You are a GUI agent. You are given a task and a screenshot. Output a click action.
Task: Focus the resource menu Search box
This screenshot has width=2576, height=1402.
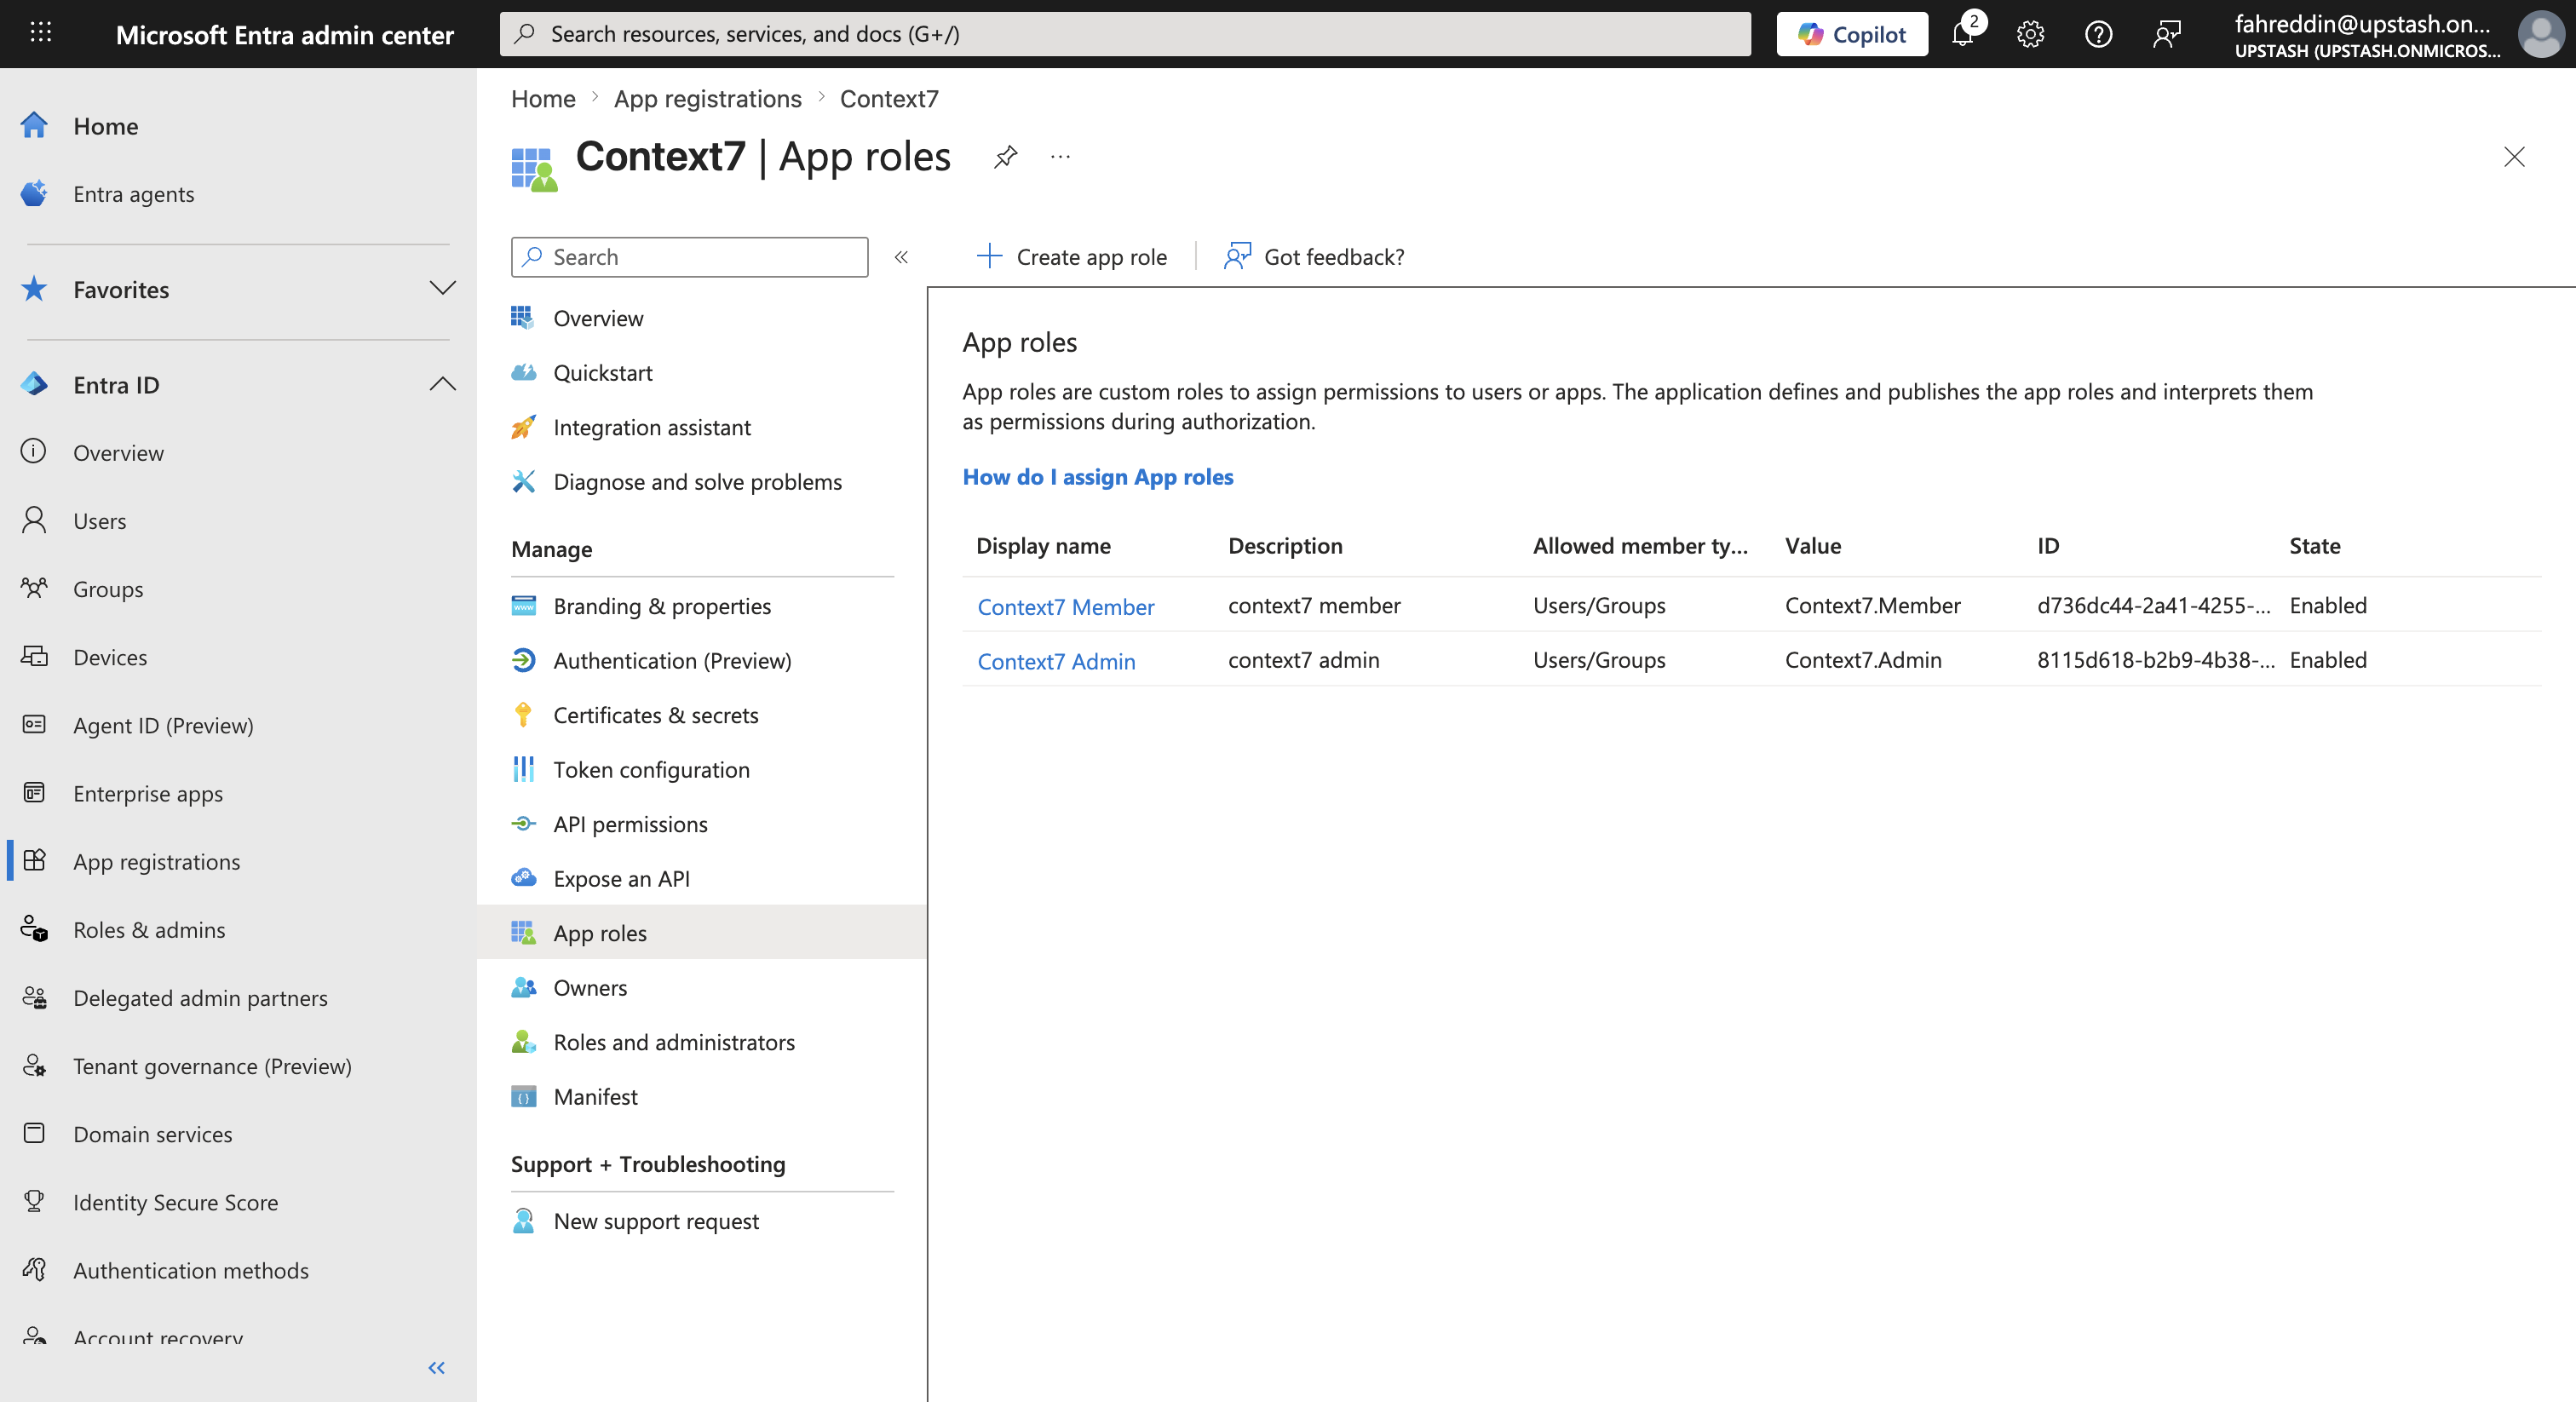click(x=689, y=257)
